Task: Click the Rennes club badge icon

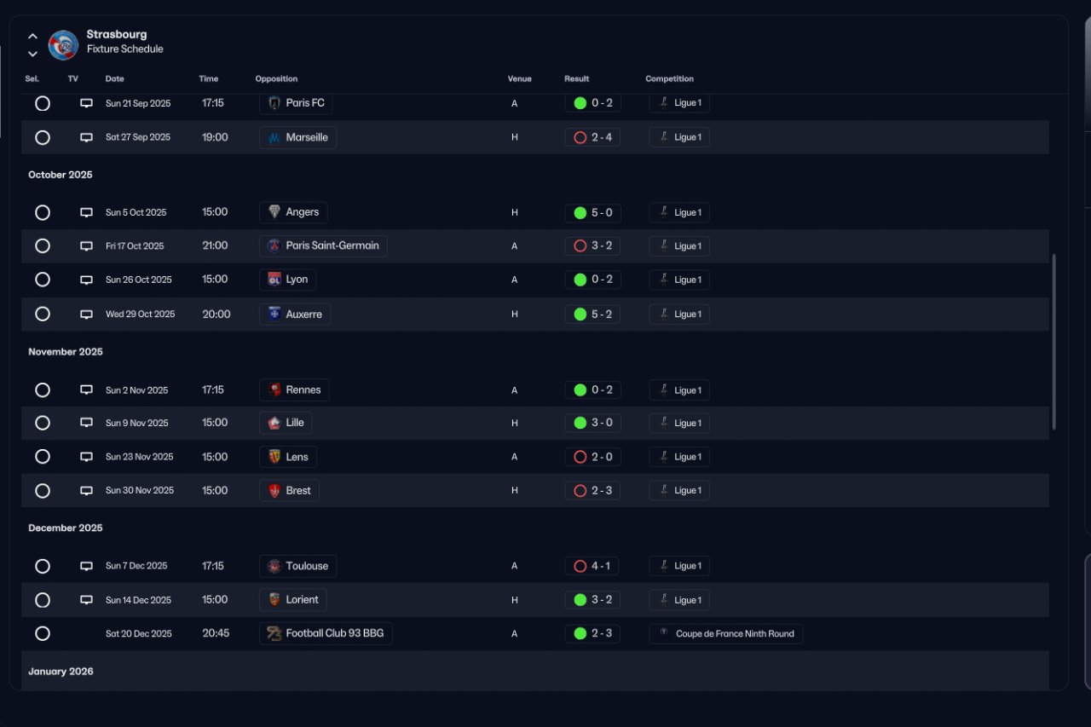Action: click(274, 390)
